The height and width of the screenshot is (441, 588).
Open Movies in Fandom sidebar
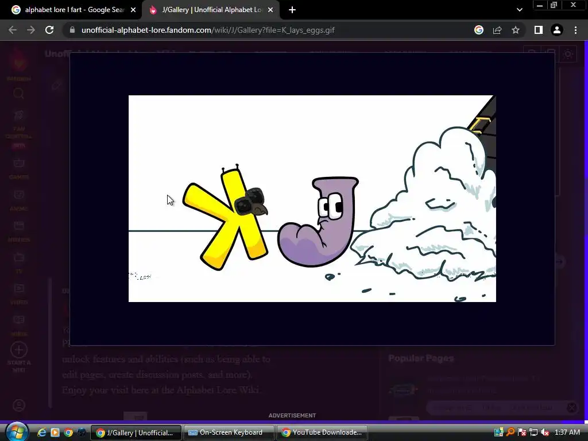(x=19, y=231)
